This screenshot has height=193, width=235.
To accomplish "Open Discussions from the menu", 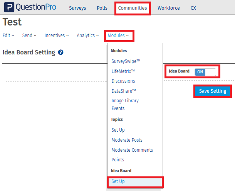I will 123,81.
